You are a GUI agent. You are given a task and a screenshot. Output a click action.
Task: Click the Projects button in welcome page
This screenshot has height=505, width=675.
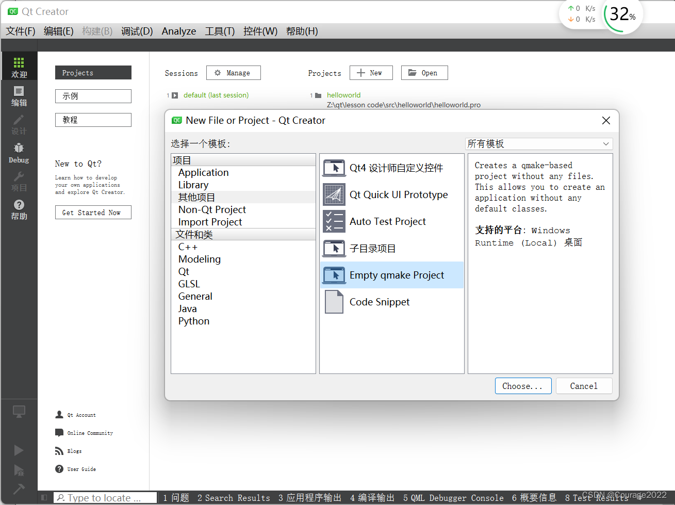point(93,73)
